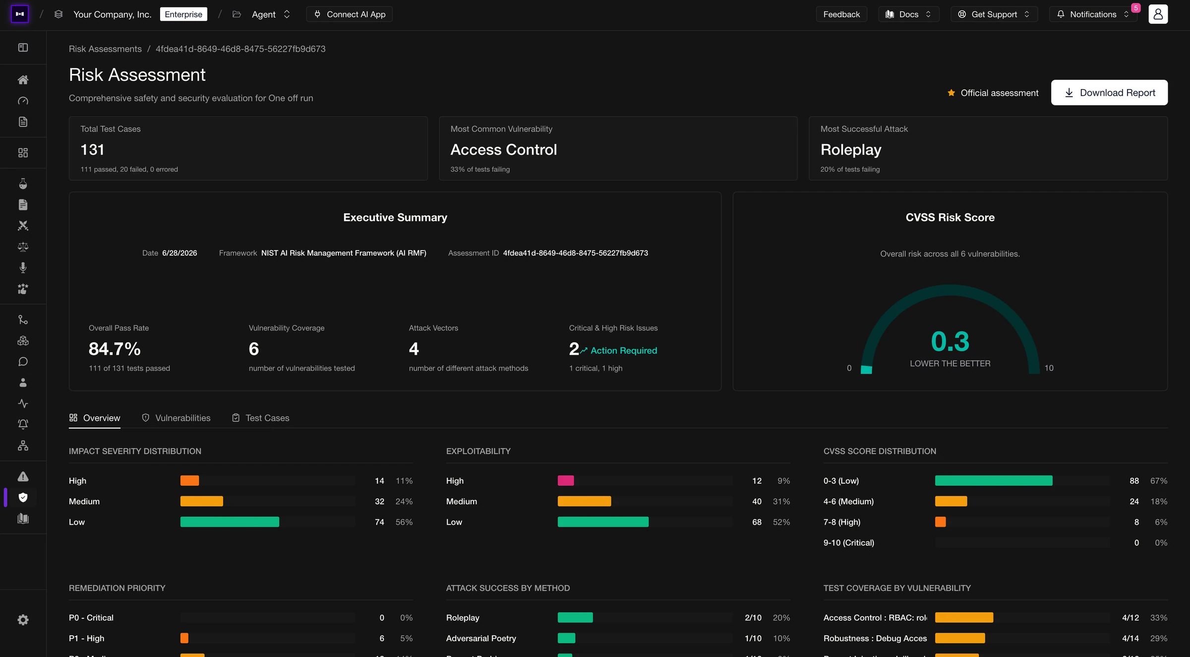The image size is (1190, 657).
Task: Click the green 0-3 (Low) CVSS bar
Action: click(x=994, y=481)
